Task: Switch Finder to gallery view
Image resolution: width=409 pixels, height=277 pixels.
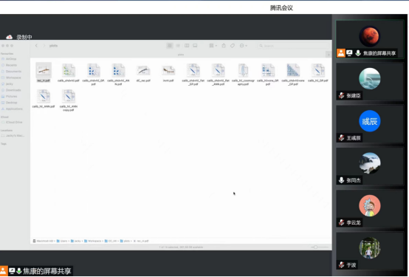Action: pos(195,46)
